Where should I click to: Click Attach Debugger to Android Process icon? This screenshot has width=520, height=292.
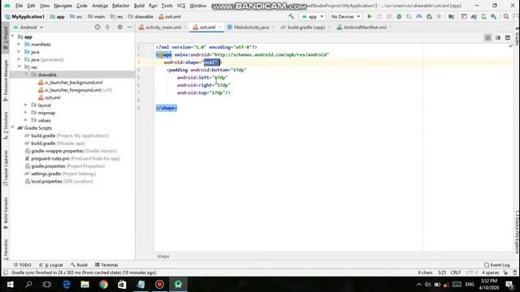[x=429, y=16]
